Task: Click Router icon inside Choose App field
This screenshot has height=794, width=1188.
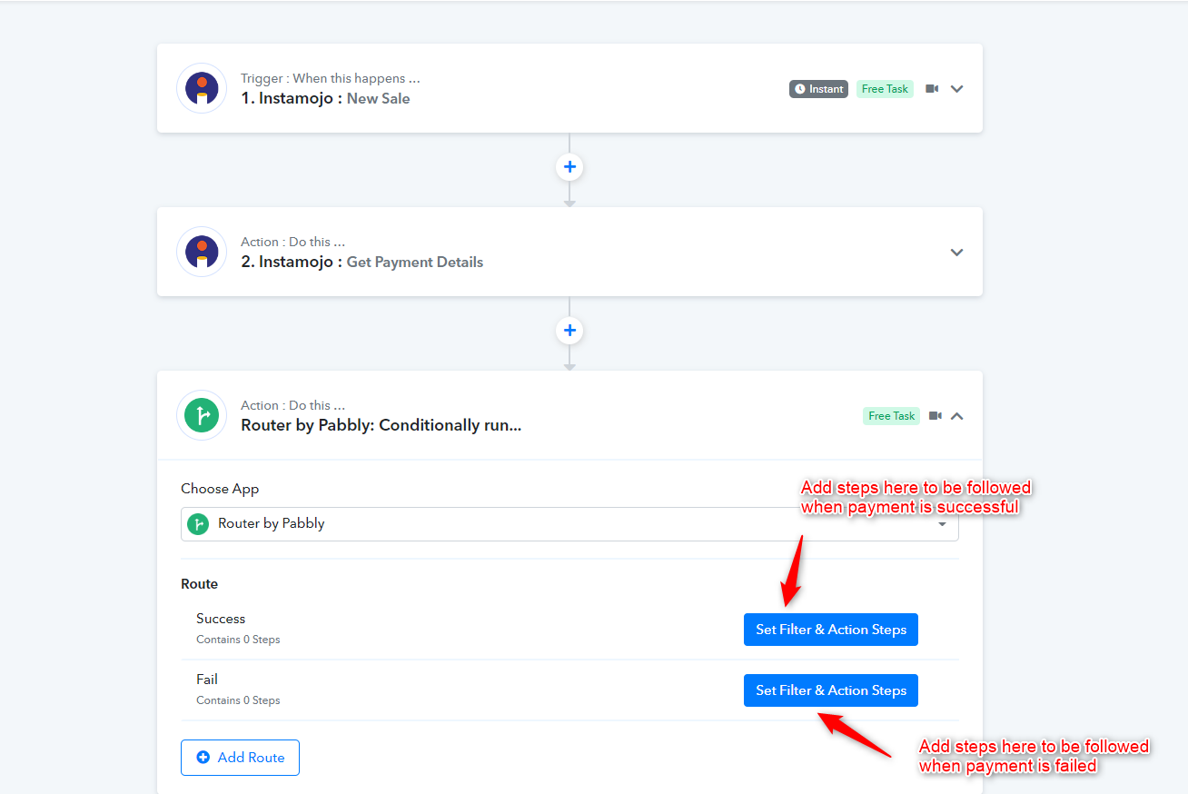Action: point(198,524)
